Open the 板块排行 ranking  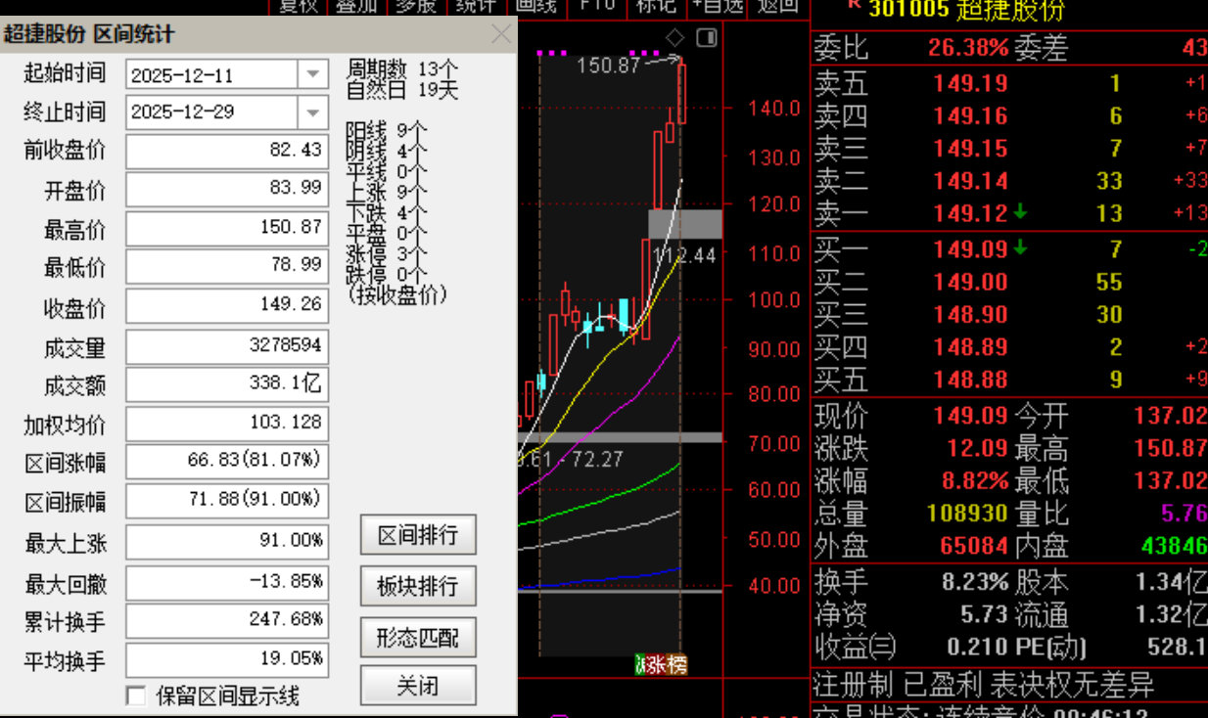[418, 587]
